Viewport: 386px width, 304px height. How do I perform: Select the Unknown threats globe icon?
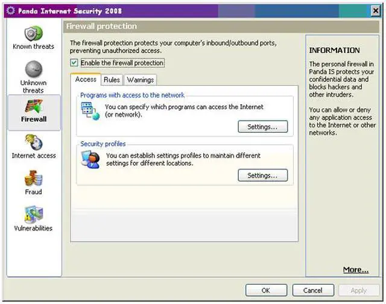pos(34,69)
